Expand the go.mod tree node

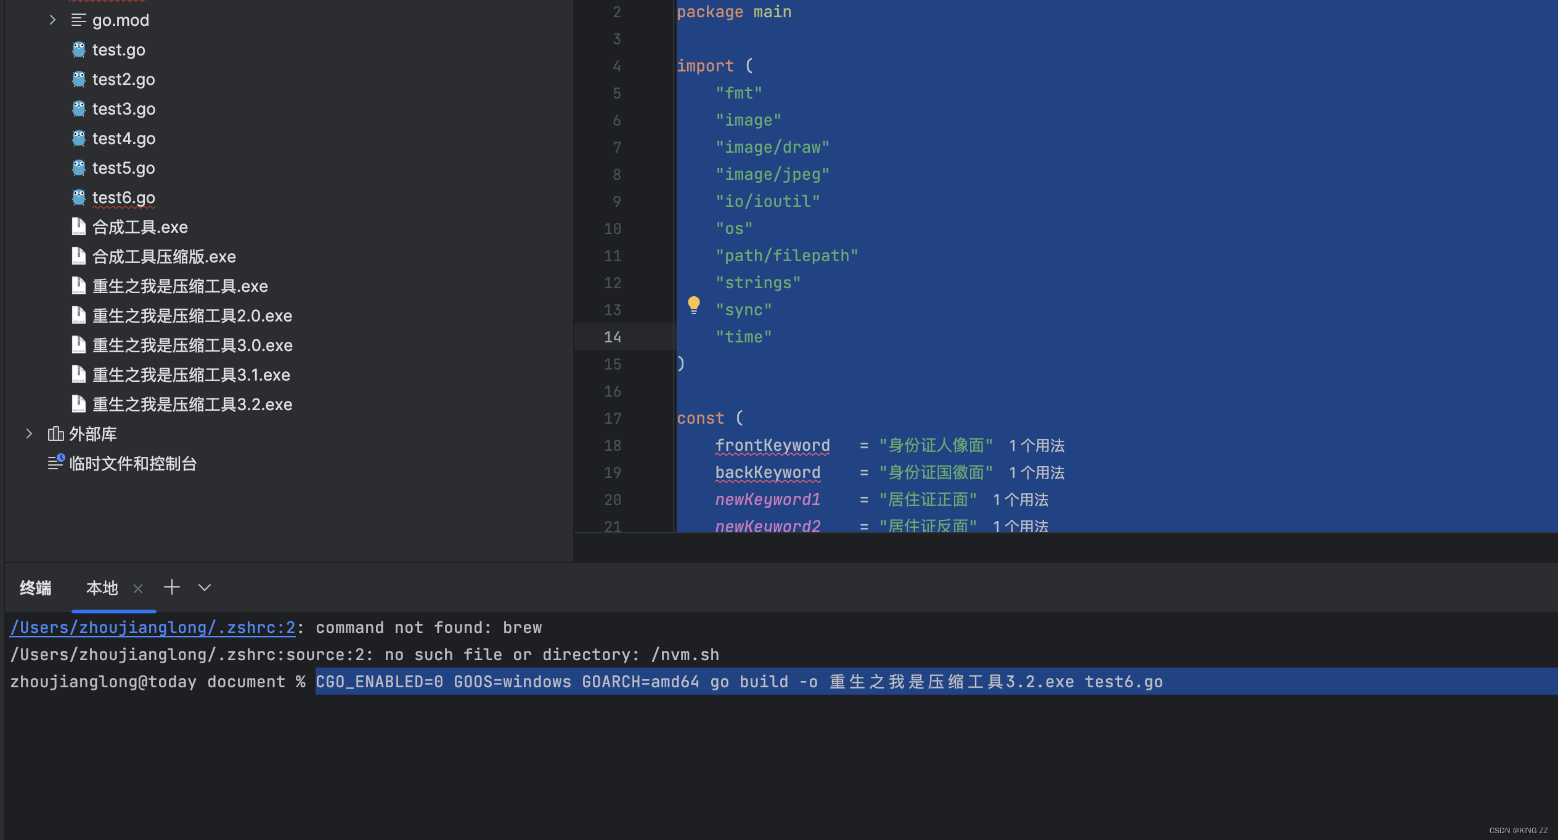[x=52, y=20]
